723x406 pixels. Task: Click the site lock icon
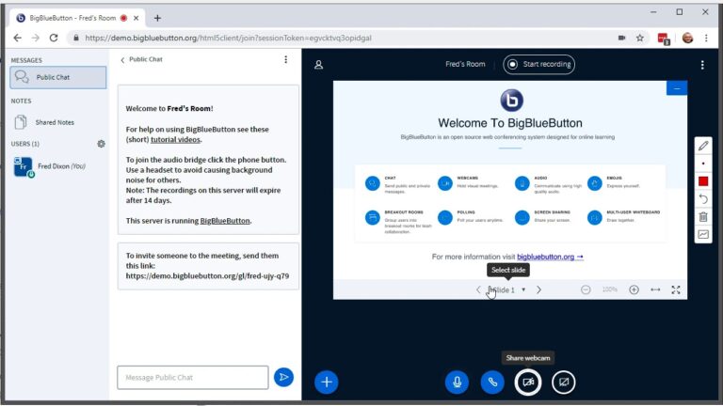pyautogui.click(x=76, y=38)
